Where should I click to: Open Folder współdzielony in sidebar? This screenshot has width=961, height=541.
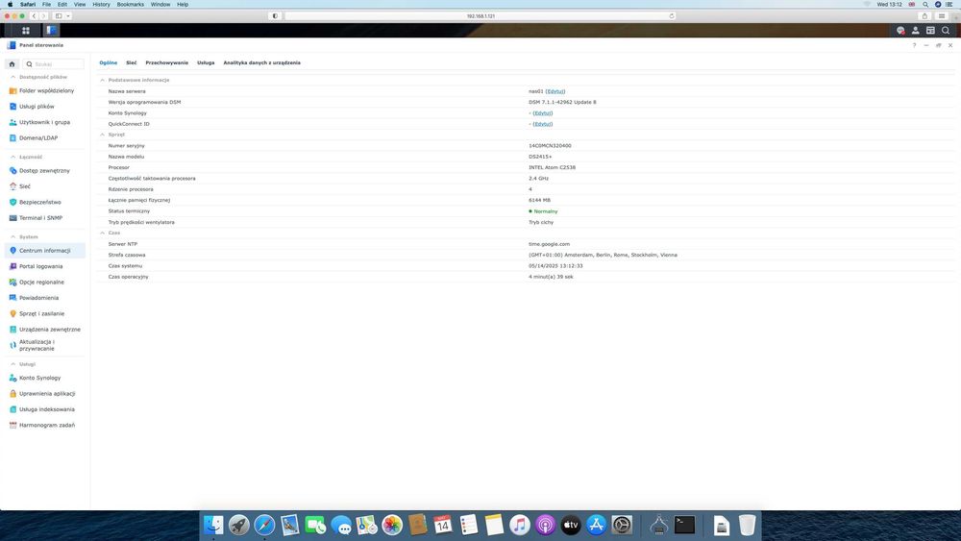pos(45,90)
